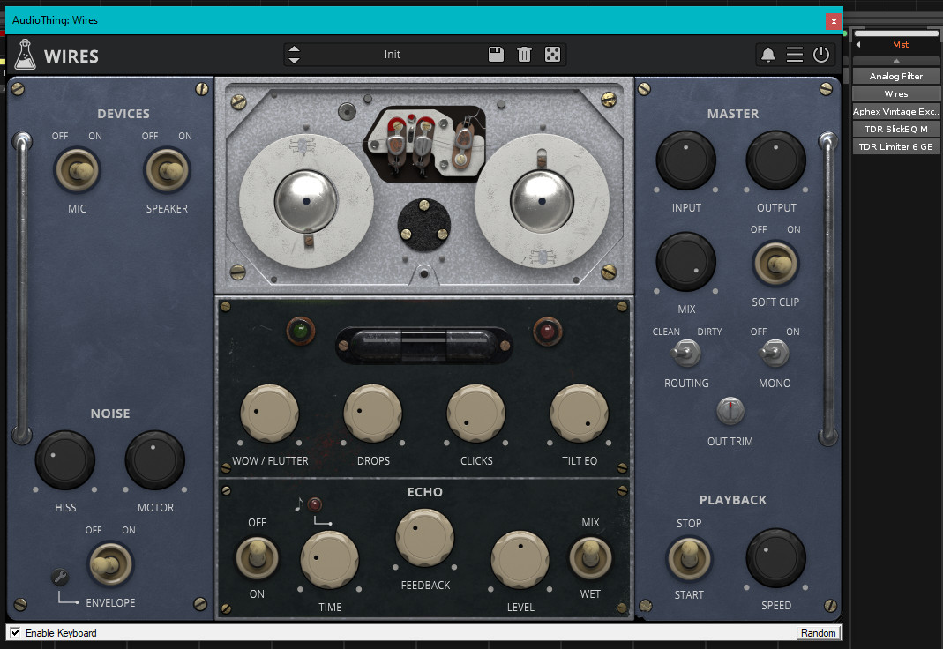Screen dimensions: 943x649
Task: Toggle the MIC device switch
Action: pos(77,171)
